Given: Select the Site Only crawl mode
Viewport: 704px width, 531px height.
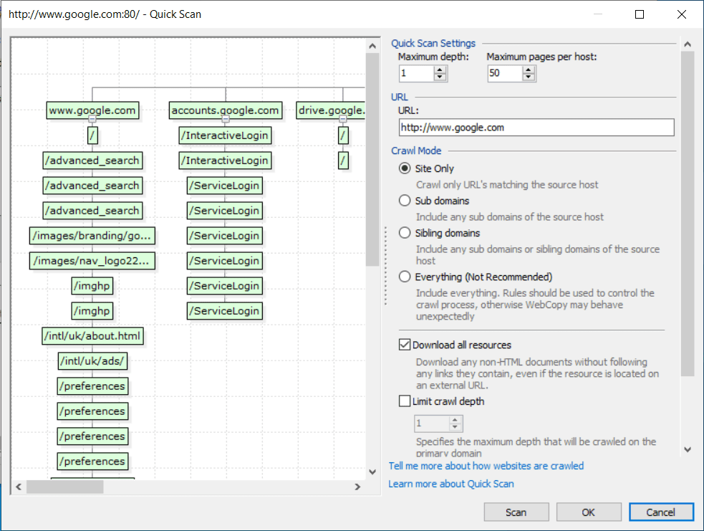Looking at the screenshot, I should pyautogui.click(x=405, y=169).
